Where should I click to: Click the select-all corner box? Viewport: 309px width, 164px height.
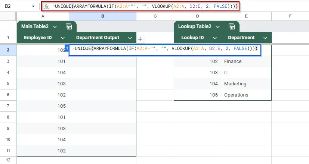click(x=8, y=16)
